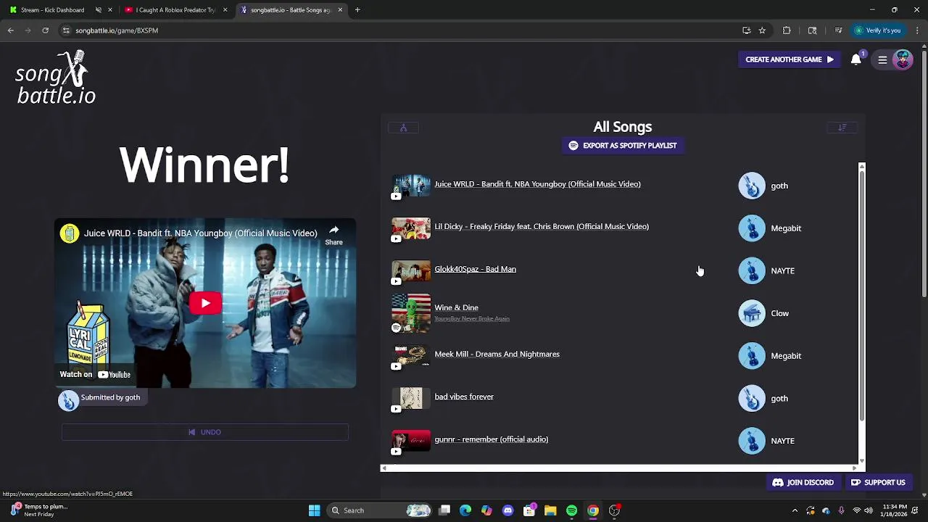Open Discord from the taskbar

pos(507,510)
